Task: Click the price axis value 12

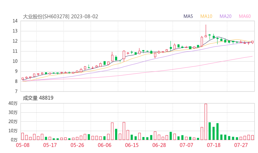Action: (x=15, y=41)
